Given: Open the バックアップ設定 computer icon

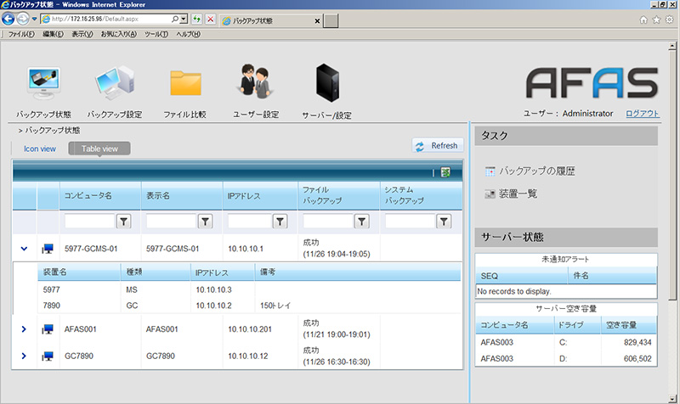Looking at the screenshot, I should pyautogui.click(x=115, y=82).
